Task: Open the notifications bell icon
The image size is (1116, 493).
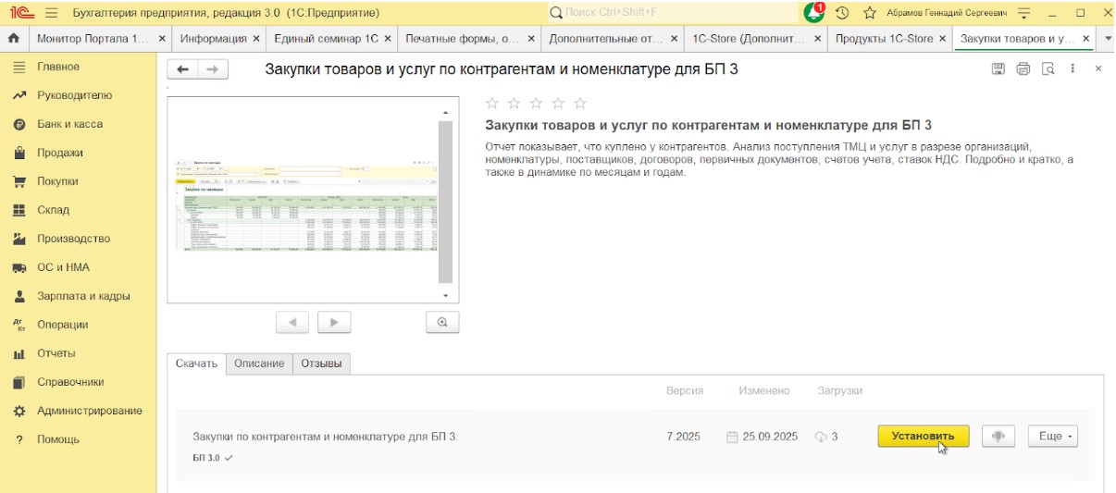Action: (x=813, y=13)
